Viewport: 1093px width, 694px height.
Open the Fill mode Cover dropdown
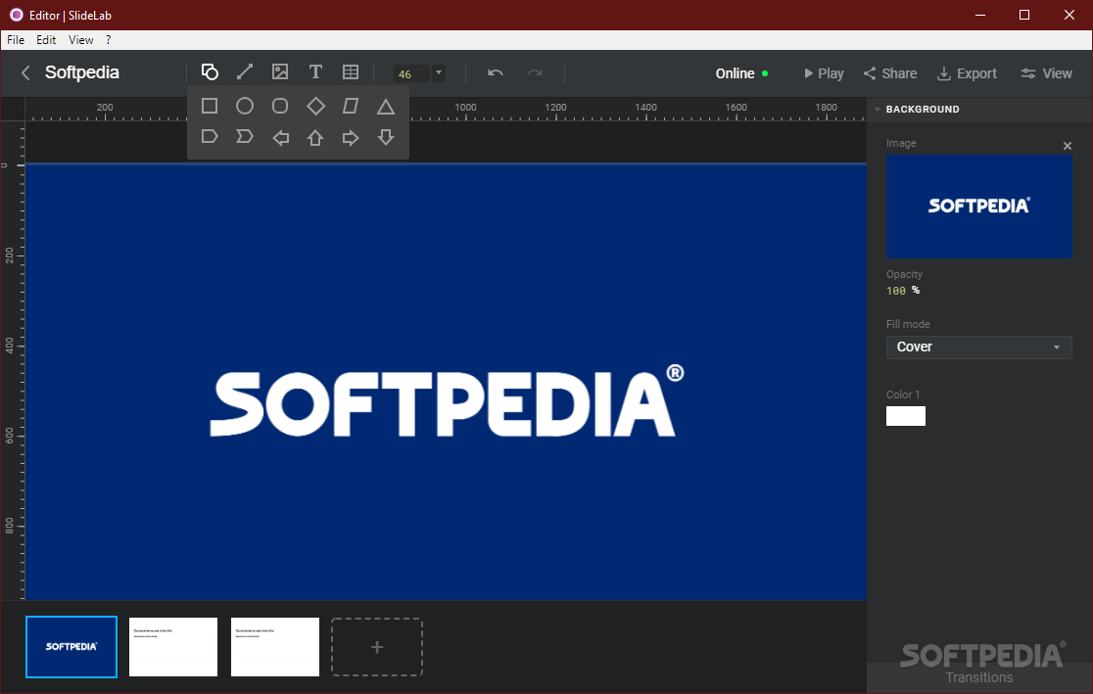tap(978, 347)
